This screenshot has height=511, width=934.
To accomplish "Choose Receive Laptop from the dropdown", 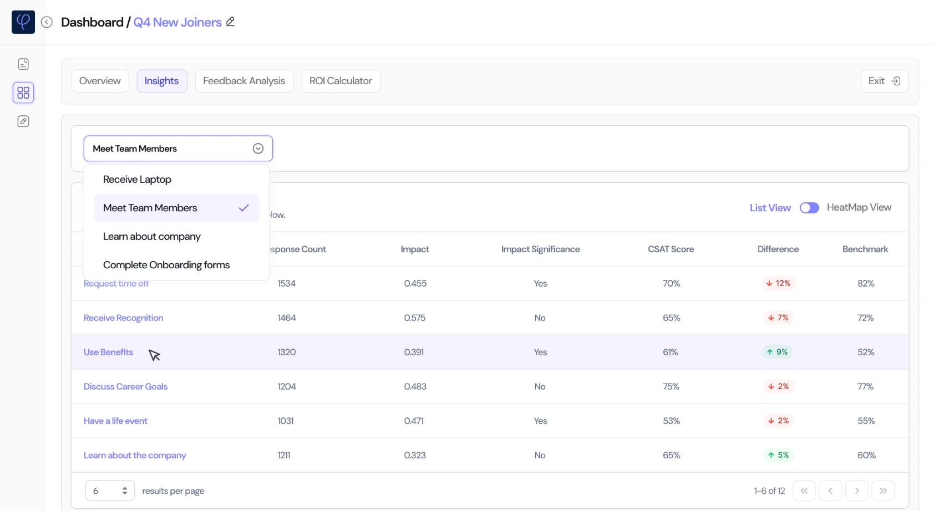I will pos(176,180).
